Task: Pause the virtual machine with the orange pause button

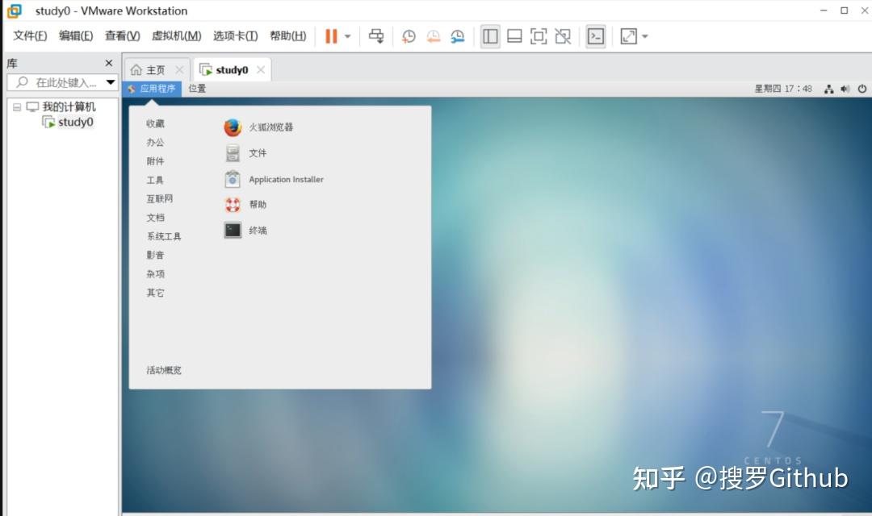Action: point(332,36)
